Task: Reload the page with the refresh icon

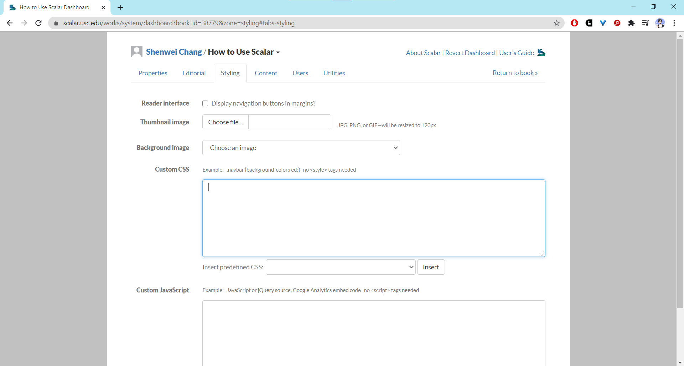Action: (38, 23)
